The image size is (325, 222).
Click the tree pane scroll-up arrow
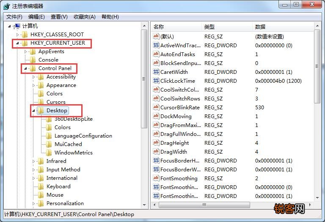point(144,26)
